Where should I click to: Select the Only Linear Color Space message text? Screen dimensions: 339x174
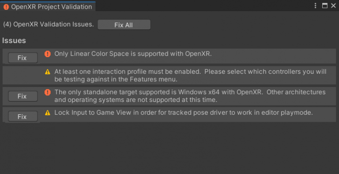coord(133,54)
